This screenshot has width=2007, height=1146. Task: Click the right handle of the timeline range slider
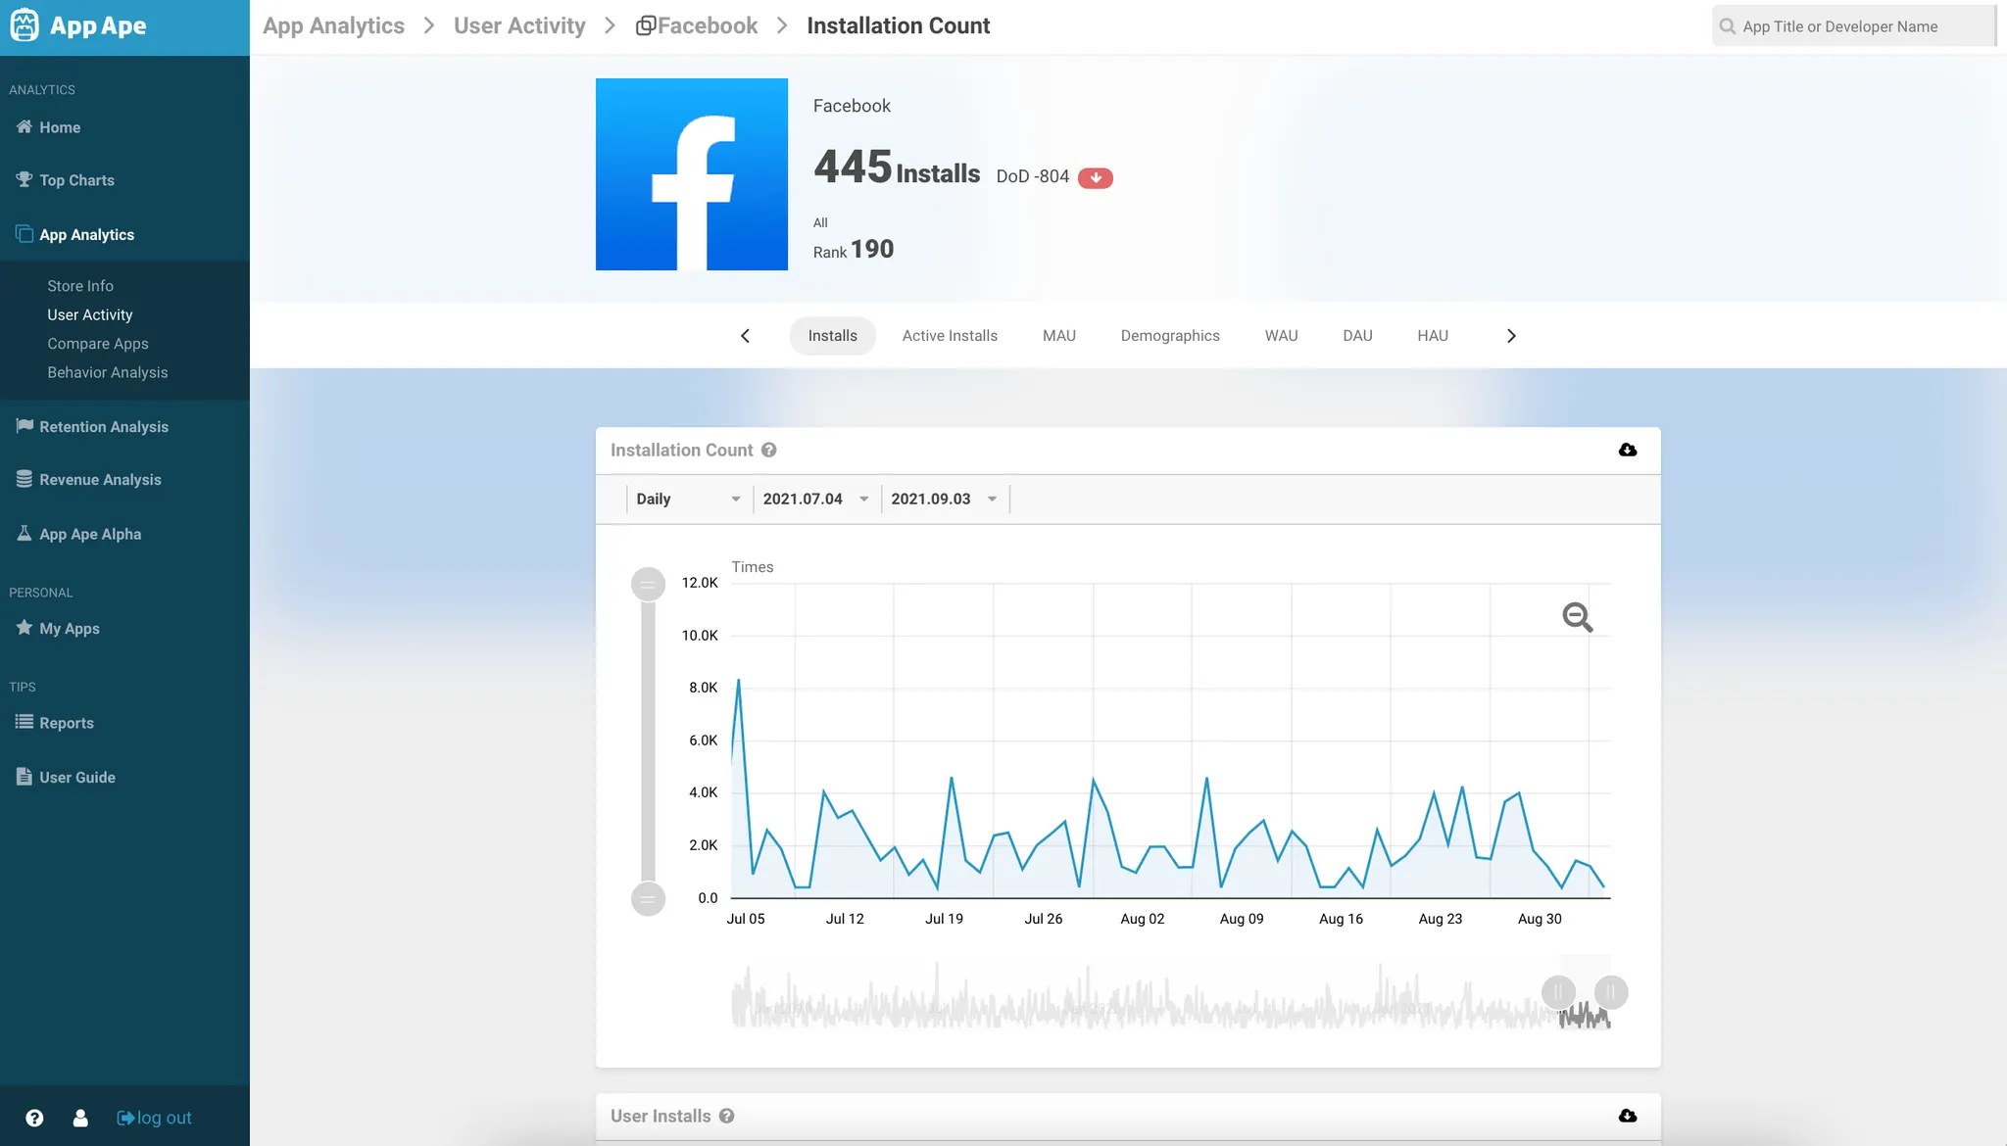coord(1611,992)
